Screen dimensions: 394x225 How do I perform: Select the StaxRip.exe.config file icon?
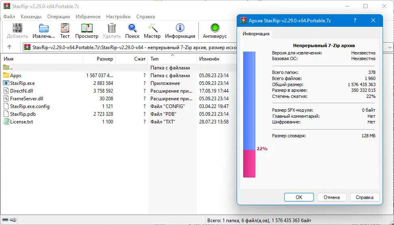[6, 106]
